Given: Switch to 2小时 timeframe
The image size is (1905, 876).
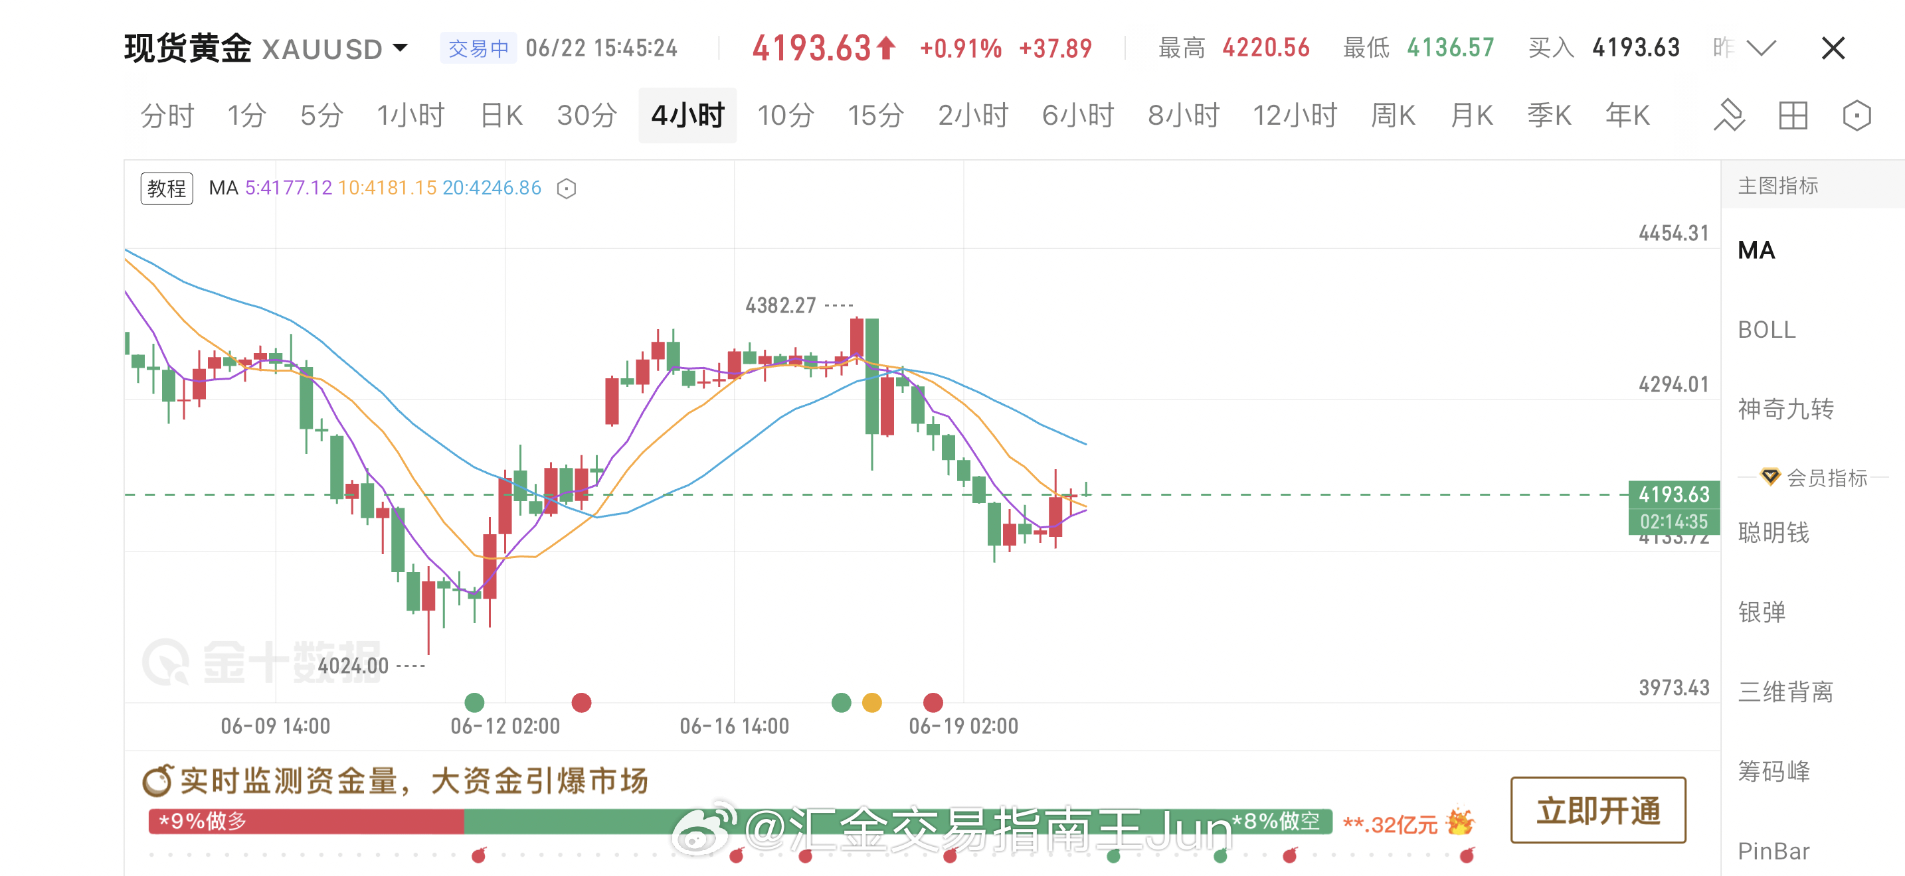Looking at the screenshot, I should 973,115.
